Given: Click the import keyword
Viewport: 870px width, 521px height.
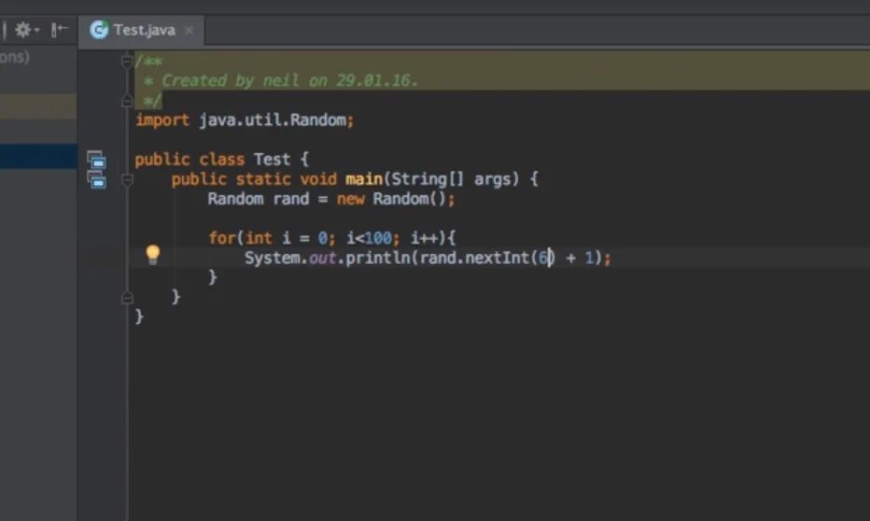Looking at the screenshot, I should 162,120.
